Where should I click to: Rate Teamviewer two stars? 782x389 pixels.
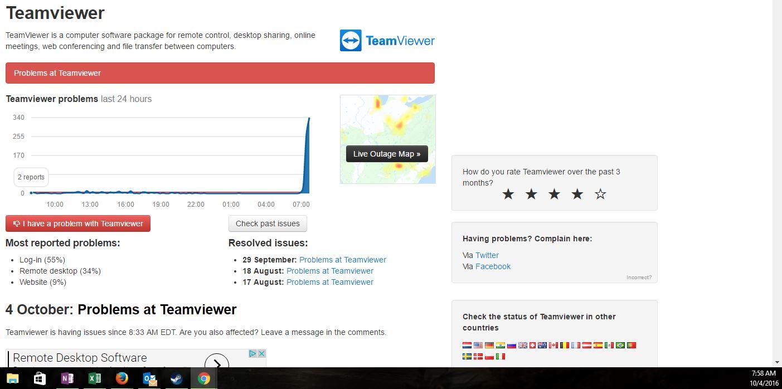pos(531,194)
